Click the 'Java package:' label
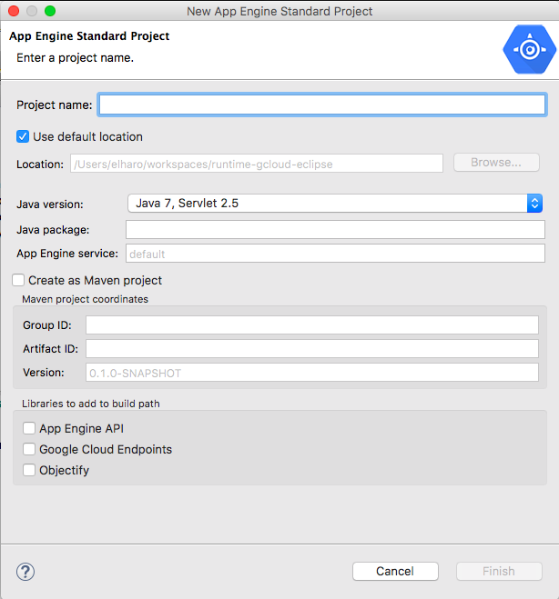This screenshot has width=559, height=599. coord(53,230)
